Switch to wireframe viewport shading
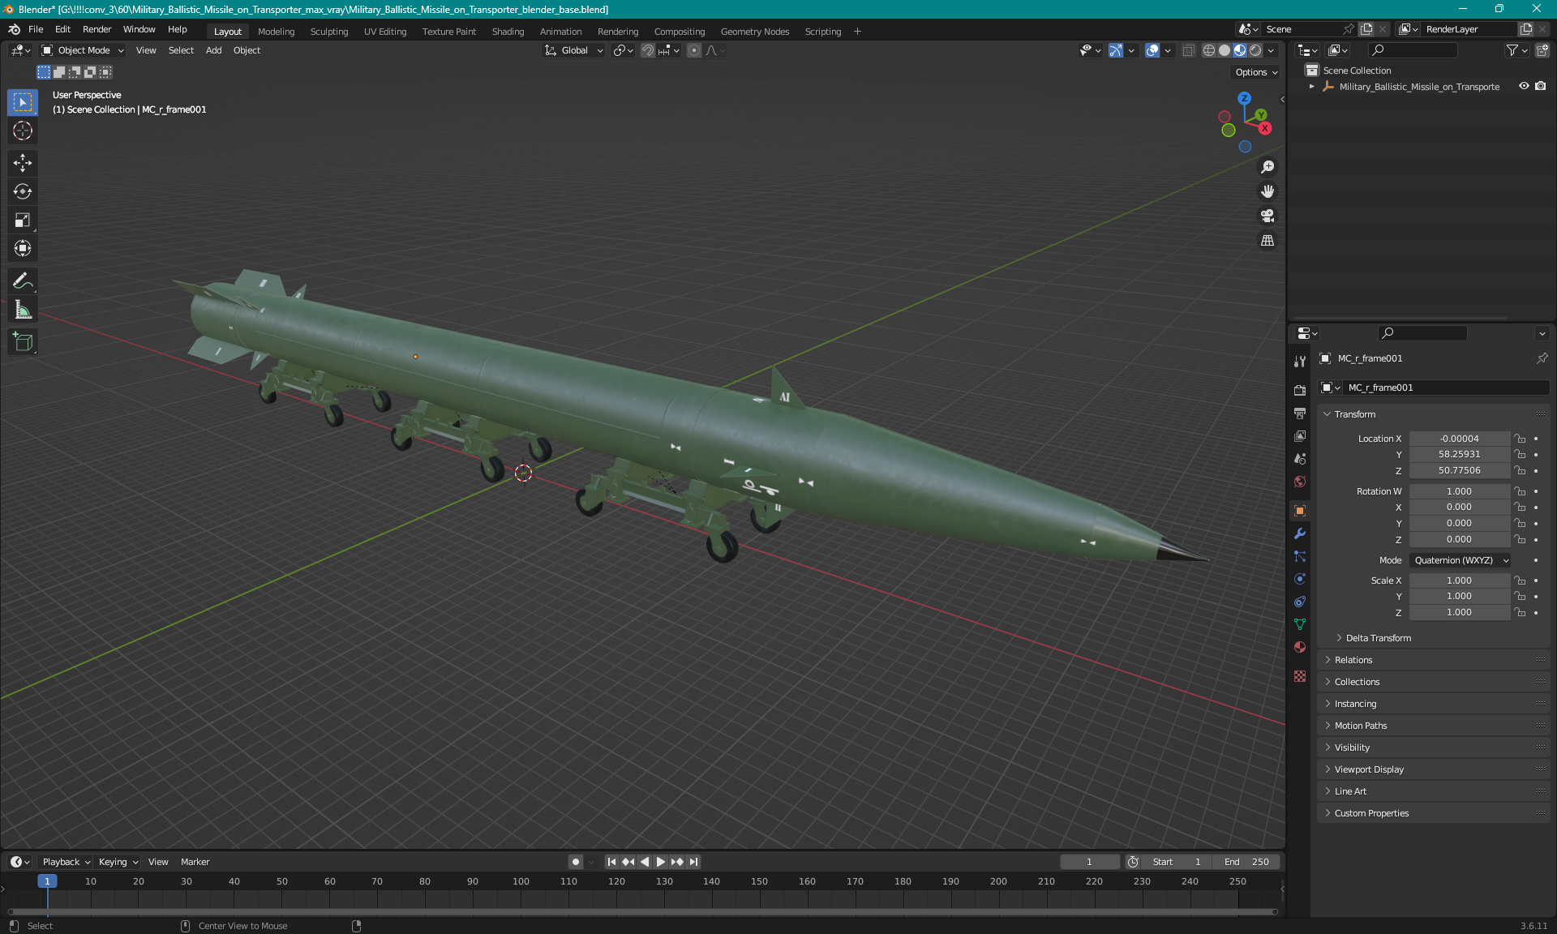Image resolution: width=1557 pixels, height=934 pixels. pyautogui.click(x=1209, y=50)
